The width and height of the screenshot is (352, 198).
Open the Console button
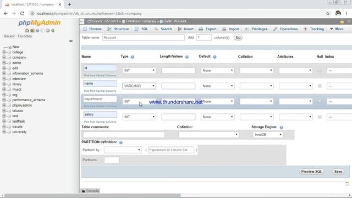point(90,191)
